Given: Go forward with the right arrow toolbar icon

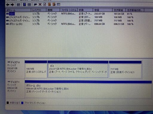Looking at the screenshot, I should click(12, 4).
